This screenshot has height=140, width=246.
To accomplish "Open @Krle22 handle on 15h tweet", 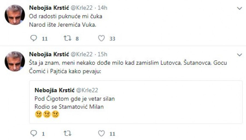I will pyautogui.click(x=82, y=54).
